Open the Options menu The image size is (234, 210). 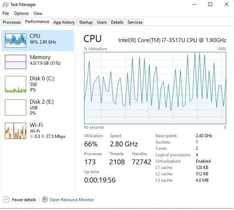pyautogui.click(x=21, y=13)
